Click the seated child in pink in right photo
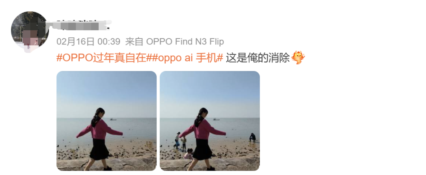Image resolution: width=426 pixels, height=175 pixels. click(189, 154)
